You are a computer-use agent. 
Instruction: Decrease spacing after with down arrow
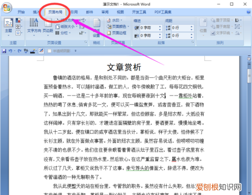192,37
